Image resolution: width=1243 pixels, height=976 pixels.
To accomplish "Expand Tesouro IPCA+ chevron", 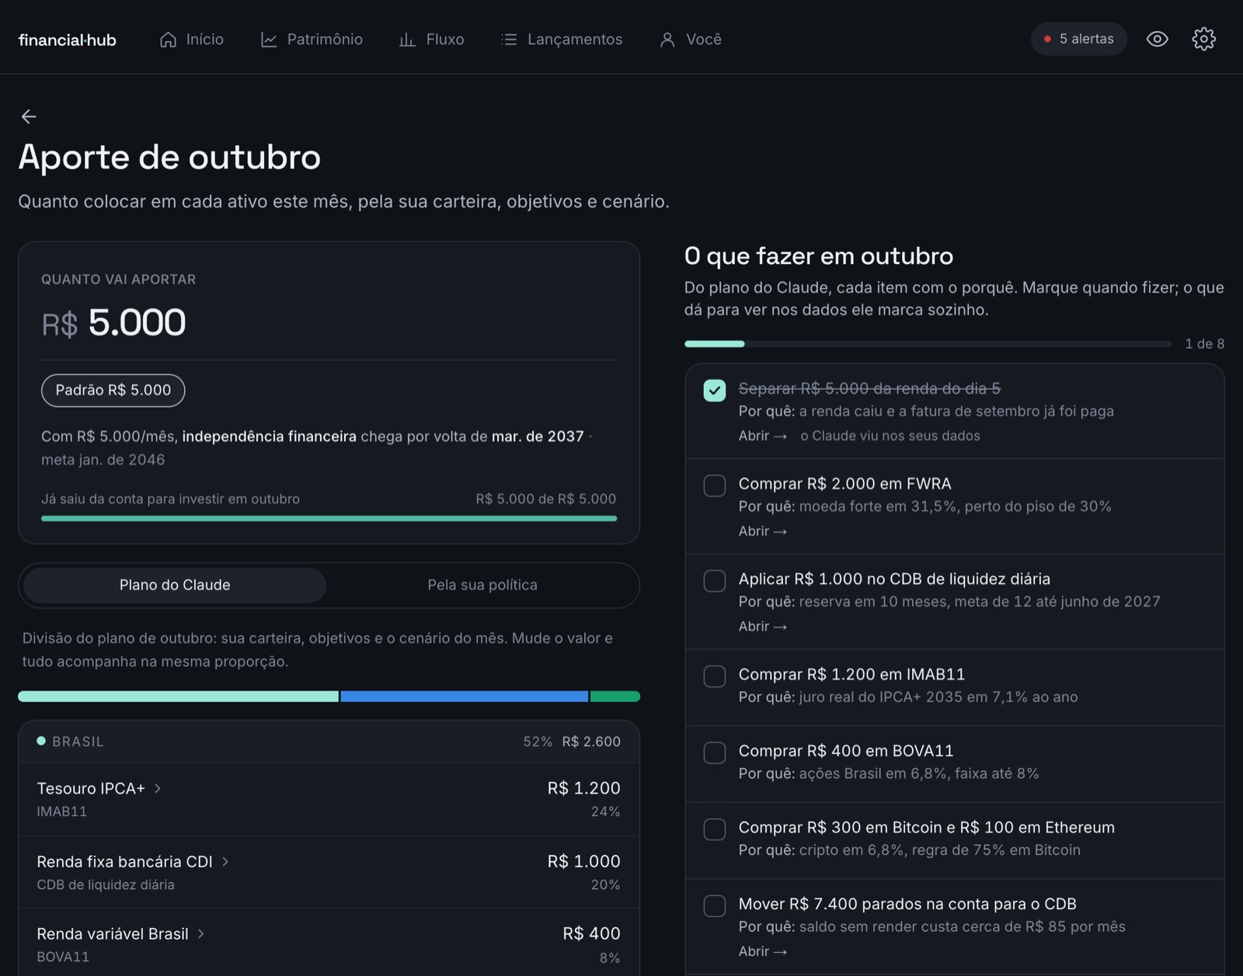I will tap(158, 788).
